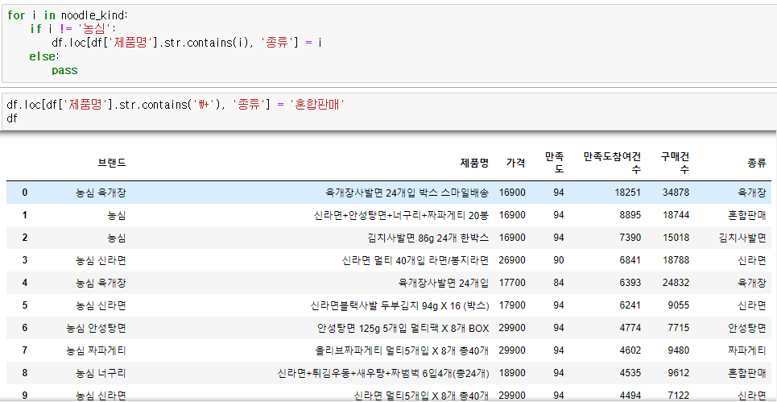This screenshot has width=777, height=402.
Task: Click purchase count 34878
Action: 676,193
